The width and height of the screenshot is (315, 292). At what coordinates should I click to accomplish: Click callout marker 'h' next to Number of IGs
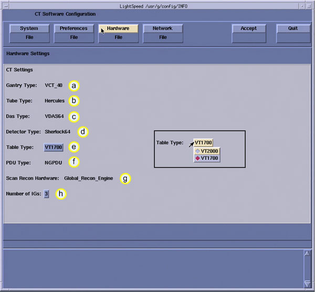point(61,194)
